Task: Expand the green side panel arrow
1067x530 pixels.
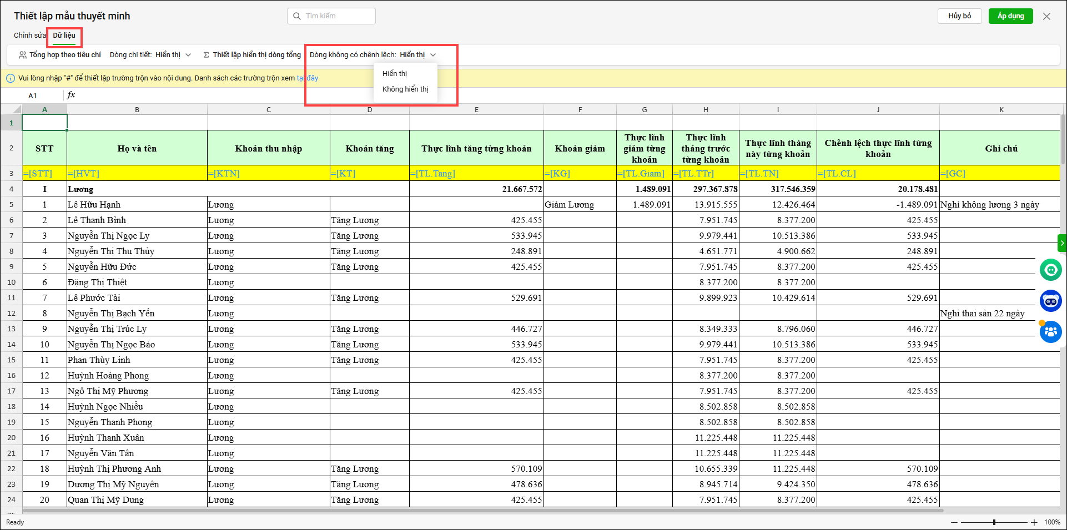Action: [x=1062, y=243]
